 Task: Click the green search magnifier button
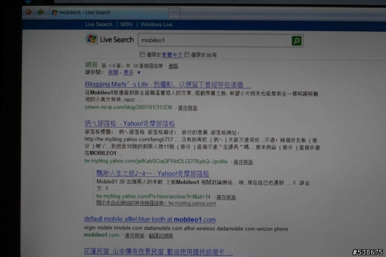tap(297, 40)
